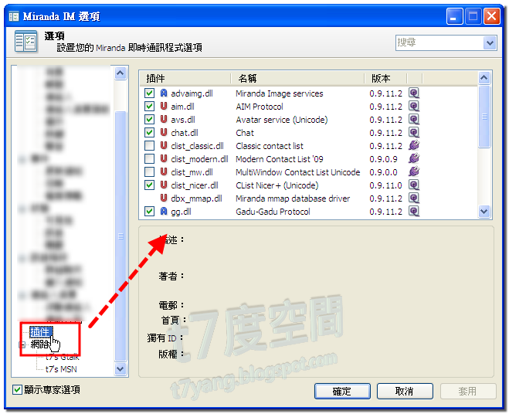Click the unloaded plug icon for Classic contact list
Screen dimensions: 509x414
coord(414,145)
